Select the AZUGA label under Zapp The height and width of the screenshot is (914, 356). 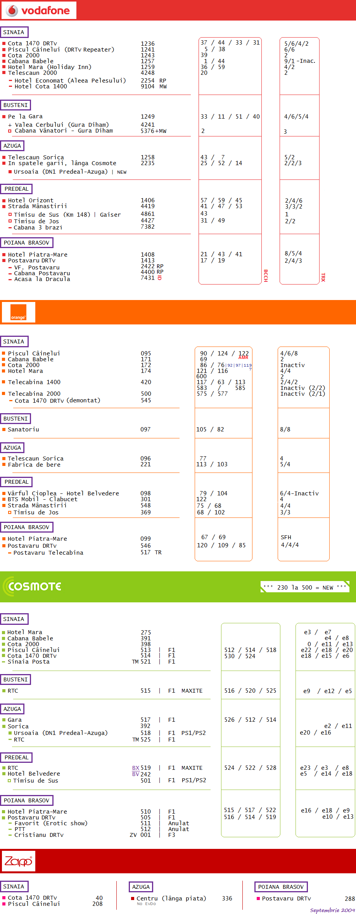pos(141,887)
